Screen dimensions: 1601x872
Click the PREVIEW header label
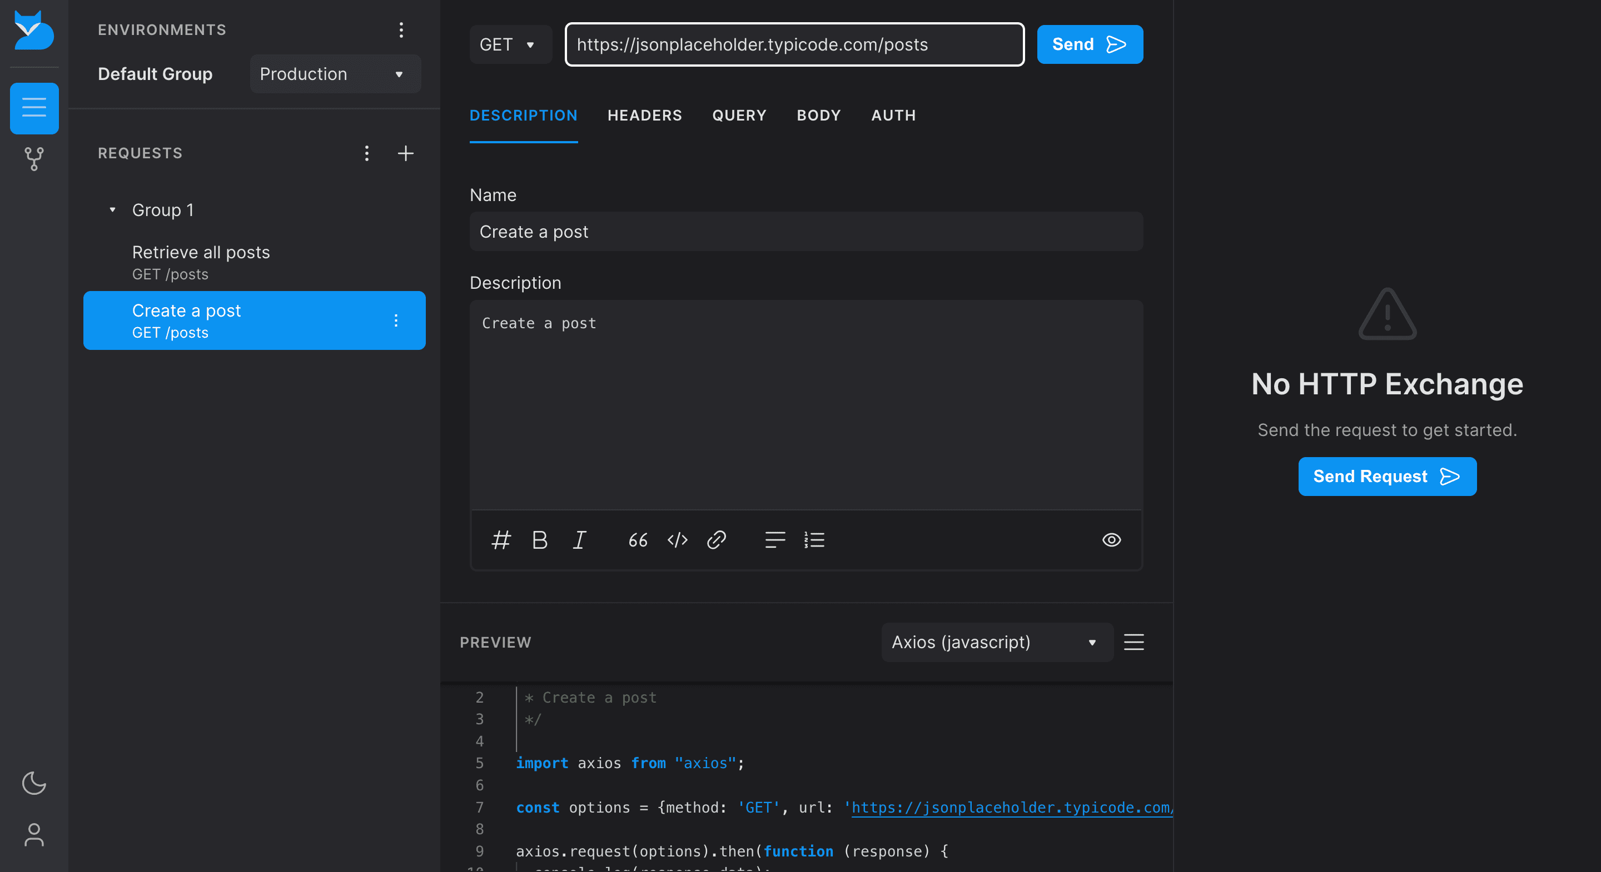pos(495,642)
